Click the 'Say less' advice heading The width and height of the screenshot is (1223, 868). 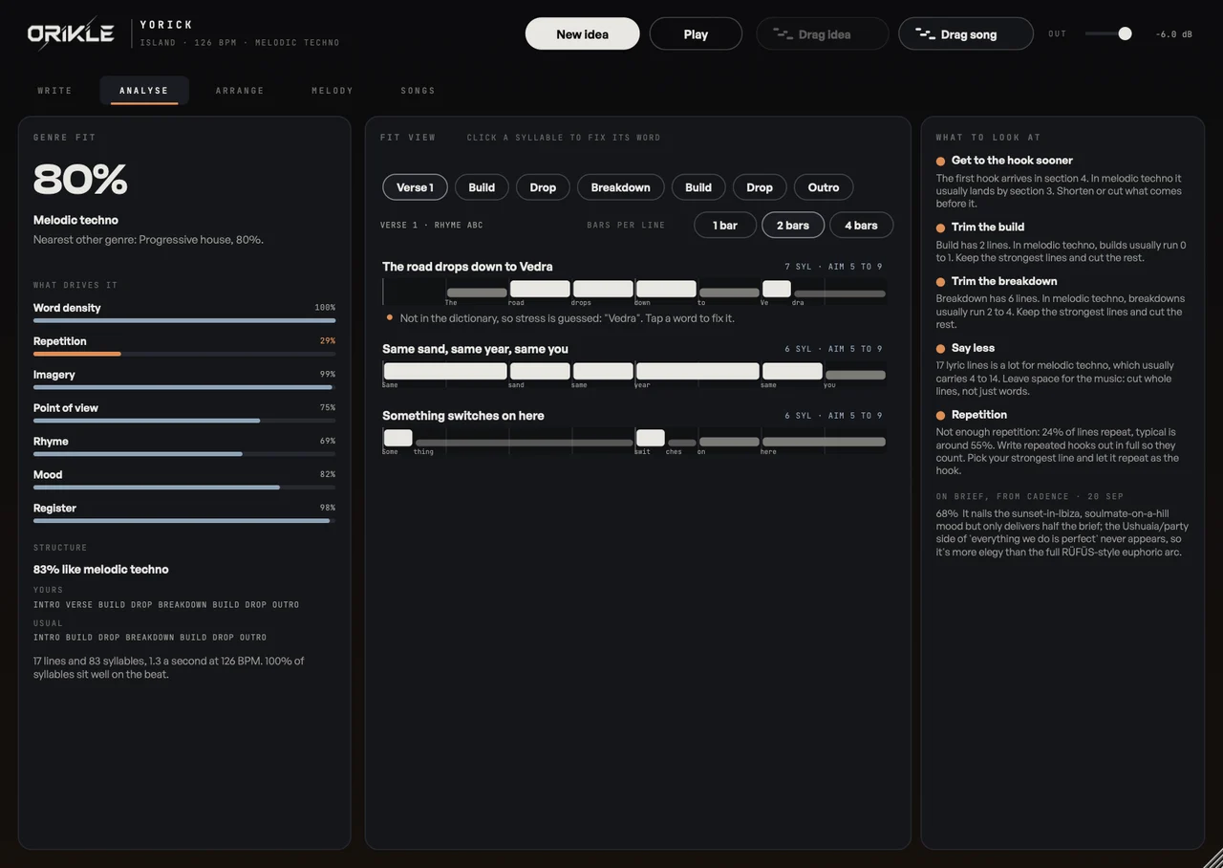tap(973, 348)
